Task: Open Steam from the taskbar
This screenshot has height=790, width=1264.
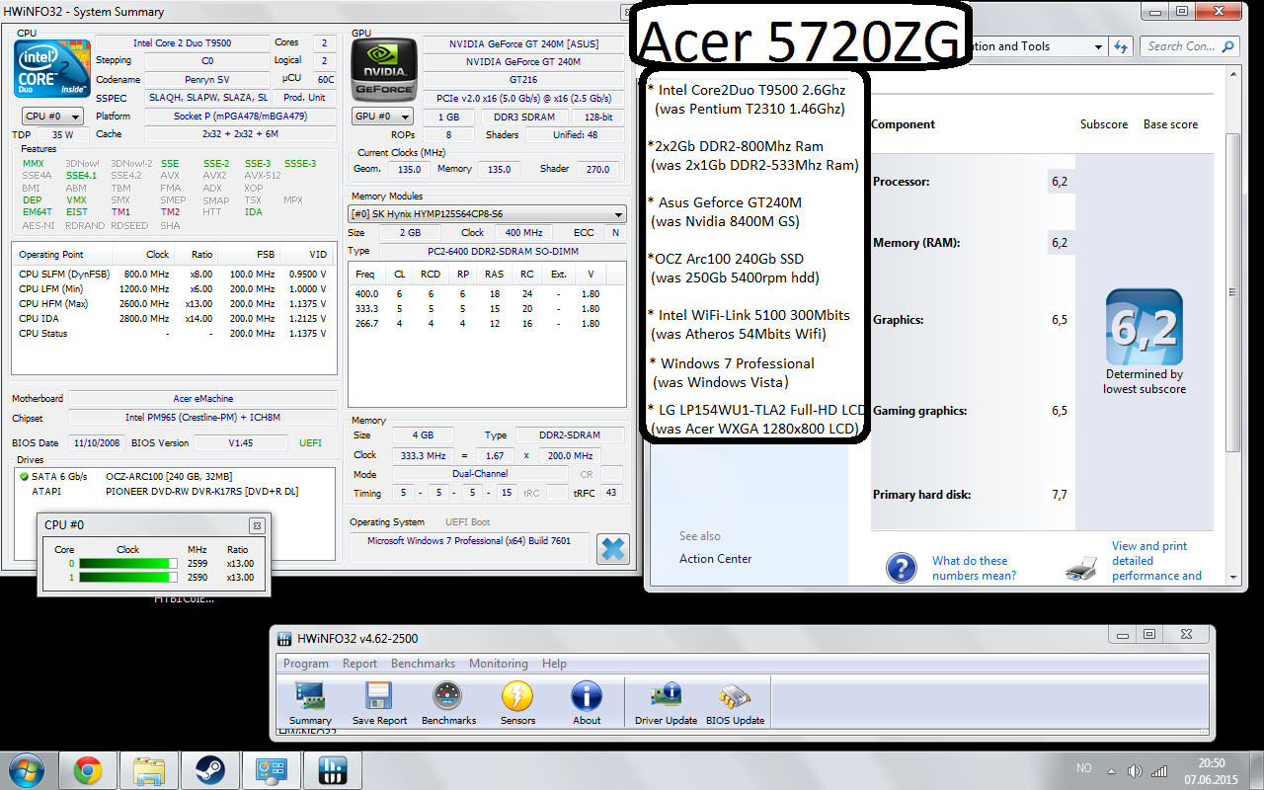Action: coord(210,770)
